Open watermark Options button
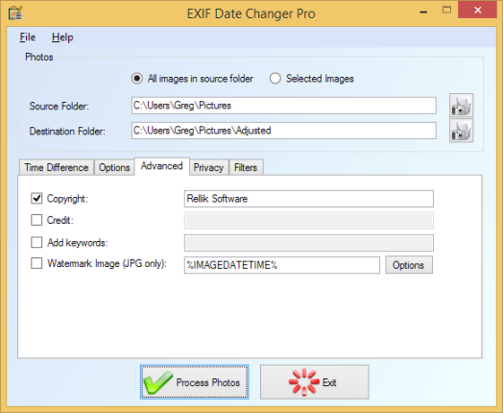 click(409, 265)
